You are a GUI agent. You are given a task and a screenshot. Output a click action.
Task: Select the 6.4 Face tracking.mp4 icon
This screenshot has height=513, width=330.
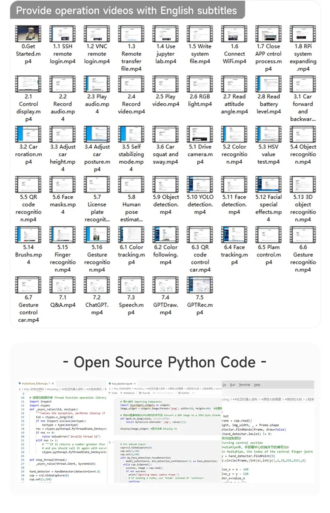click(234, 235)
